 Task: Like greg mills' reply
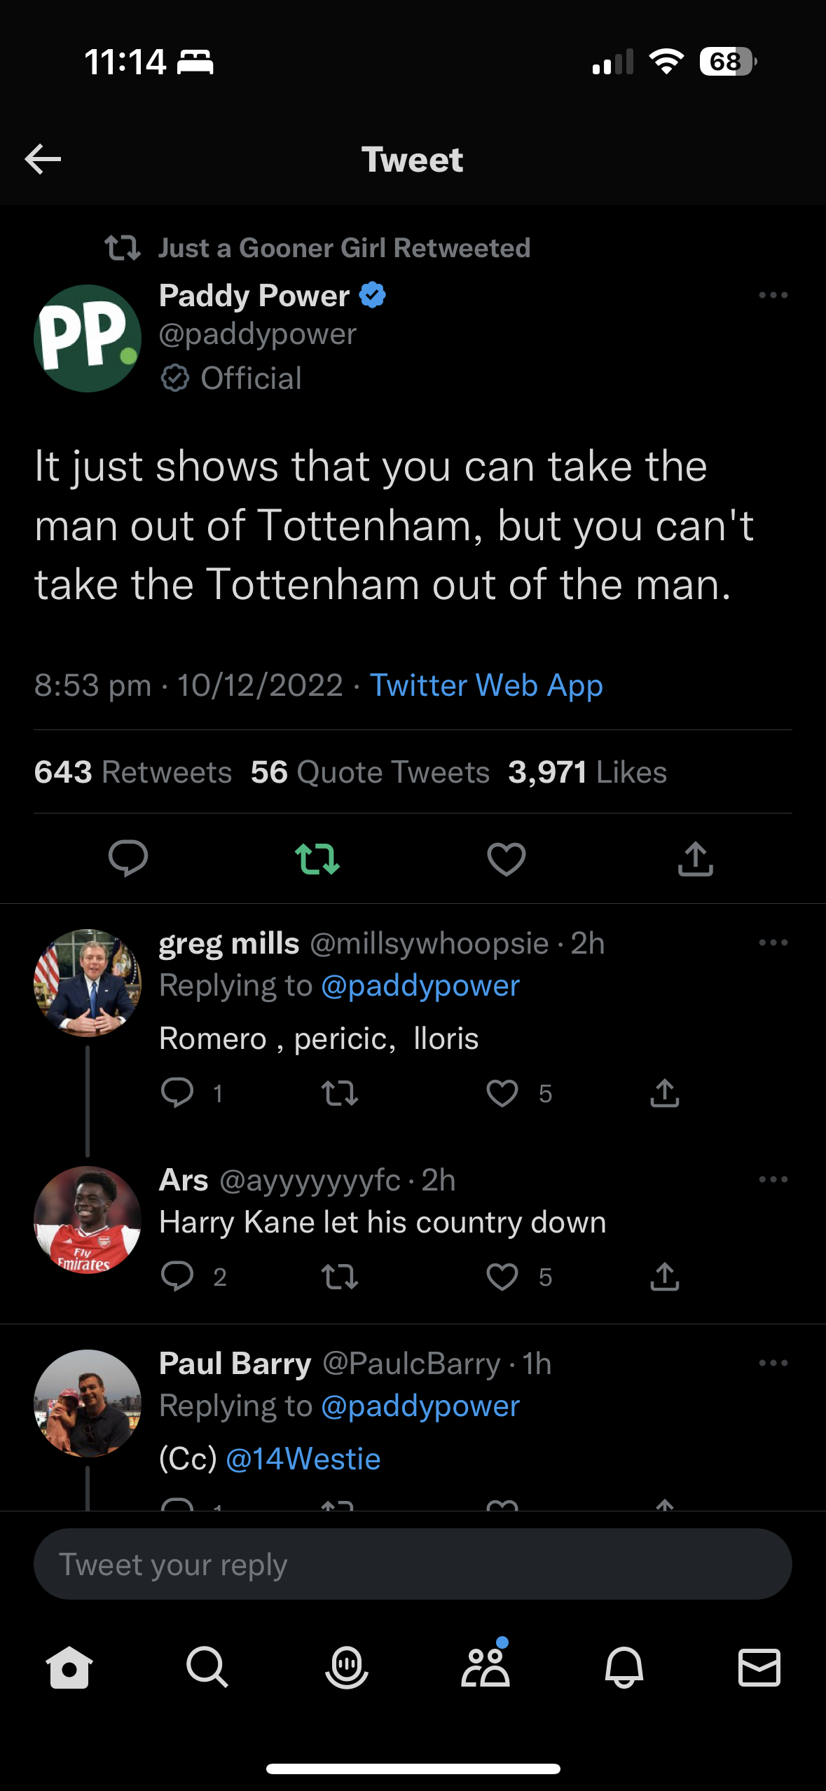point(502,1093)
